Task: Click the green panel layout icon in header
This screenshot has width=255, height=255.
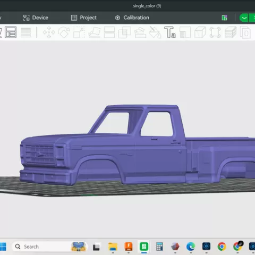Action: [x=224, y=18]
